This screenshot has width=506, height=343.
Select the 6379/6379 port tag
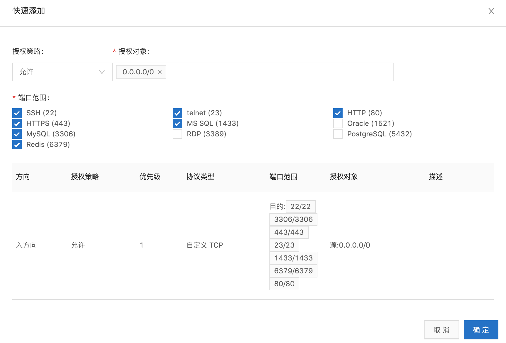pos(293,271)
